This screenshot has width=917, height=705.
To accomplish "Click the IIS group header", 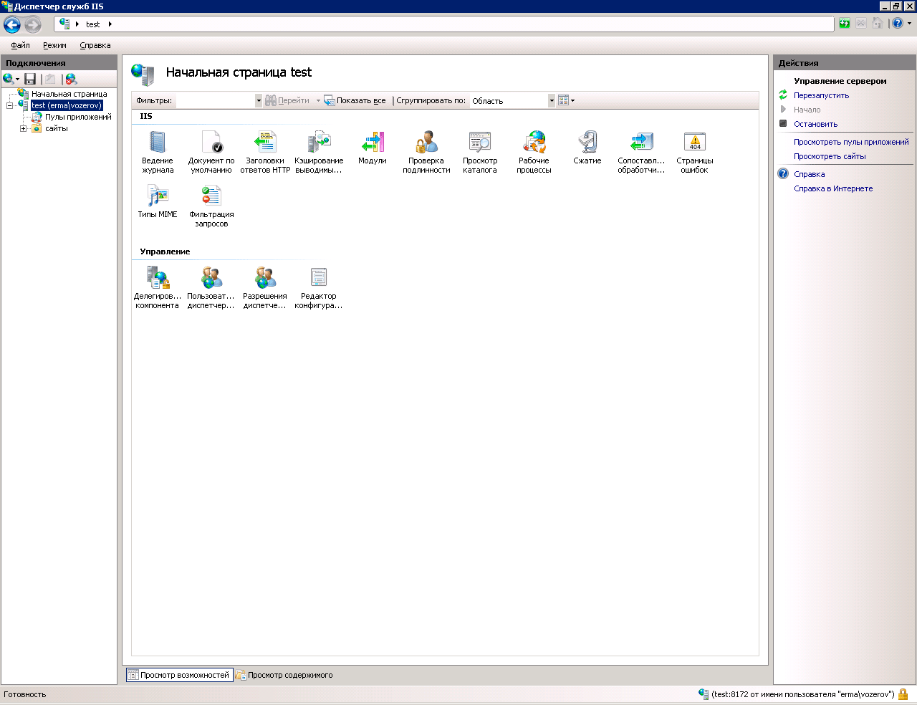I will pos(146,116).
